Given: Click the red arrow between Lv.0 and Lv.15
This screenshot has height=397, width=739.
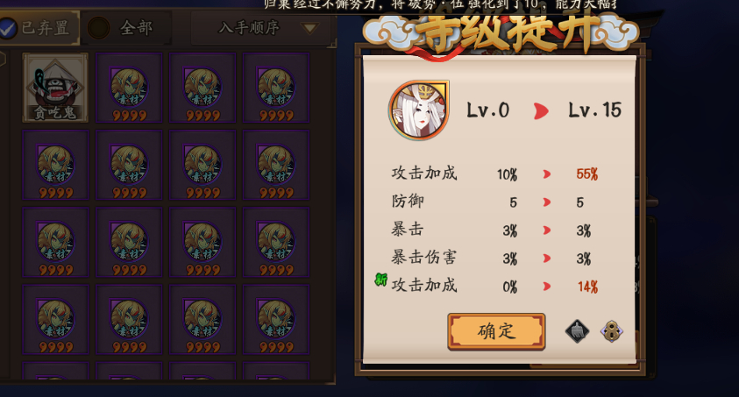Looking at the screenshot, I should point(541,110).
